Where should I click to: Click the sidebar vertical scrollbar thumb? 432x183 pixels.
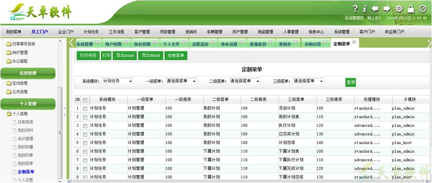60,132
